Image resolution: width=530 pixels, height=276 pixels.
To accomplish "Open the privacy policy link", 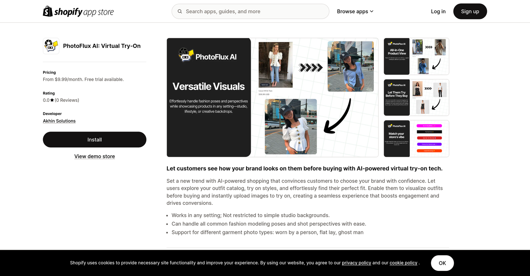I will (x=357, y=263).
